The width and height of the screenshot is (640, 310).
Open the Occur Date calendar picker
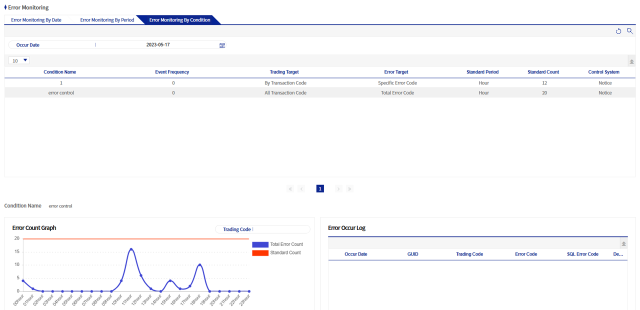point(222,45)
